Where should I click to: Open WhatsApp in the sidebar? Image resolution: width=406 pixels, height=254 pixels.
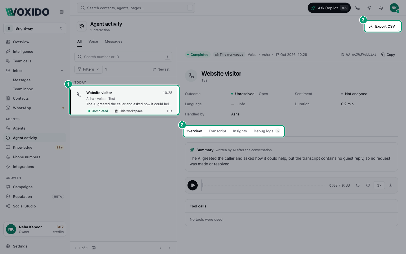(35, 108)
